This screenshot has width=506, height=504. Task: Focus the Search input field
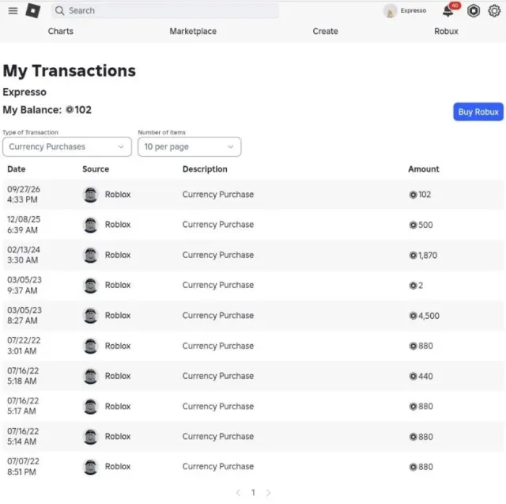(165, 10)
